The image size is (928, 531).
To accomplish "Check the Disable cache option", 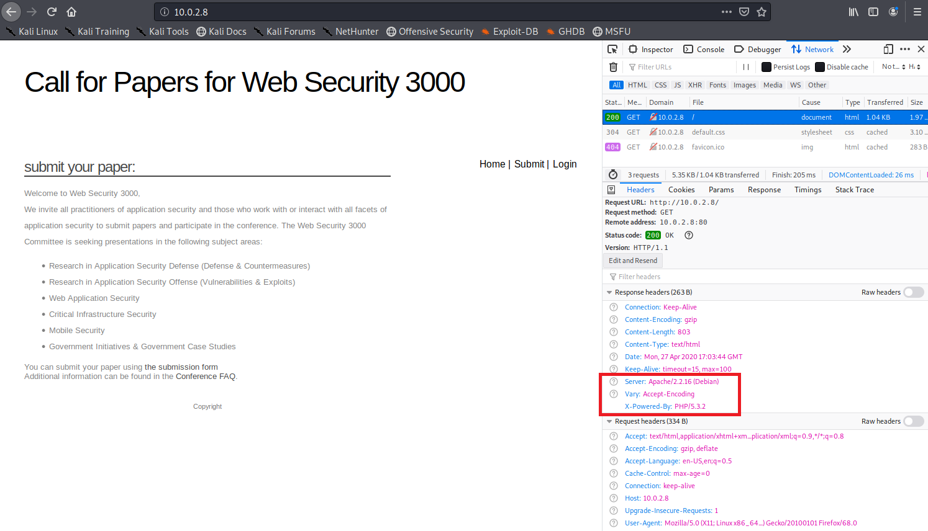I will pyautogui.click(x=820, y=67).
